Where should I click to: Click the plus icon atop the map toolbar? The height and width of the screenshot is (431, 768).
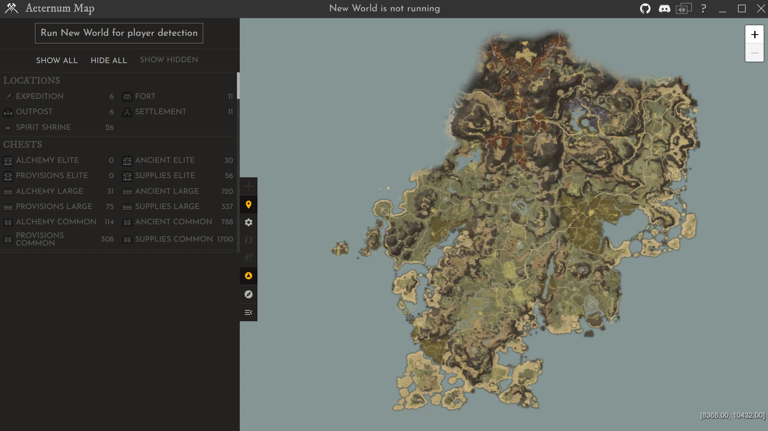(x=249, y=186)
